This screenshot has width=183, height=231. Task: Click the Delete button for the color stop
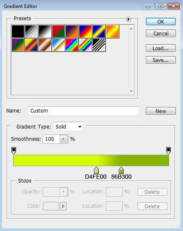coord(152,206)
